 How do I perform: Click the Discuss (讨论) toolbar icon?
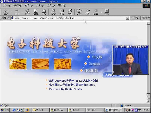pos(107,12)
